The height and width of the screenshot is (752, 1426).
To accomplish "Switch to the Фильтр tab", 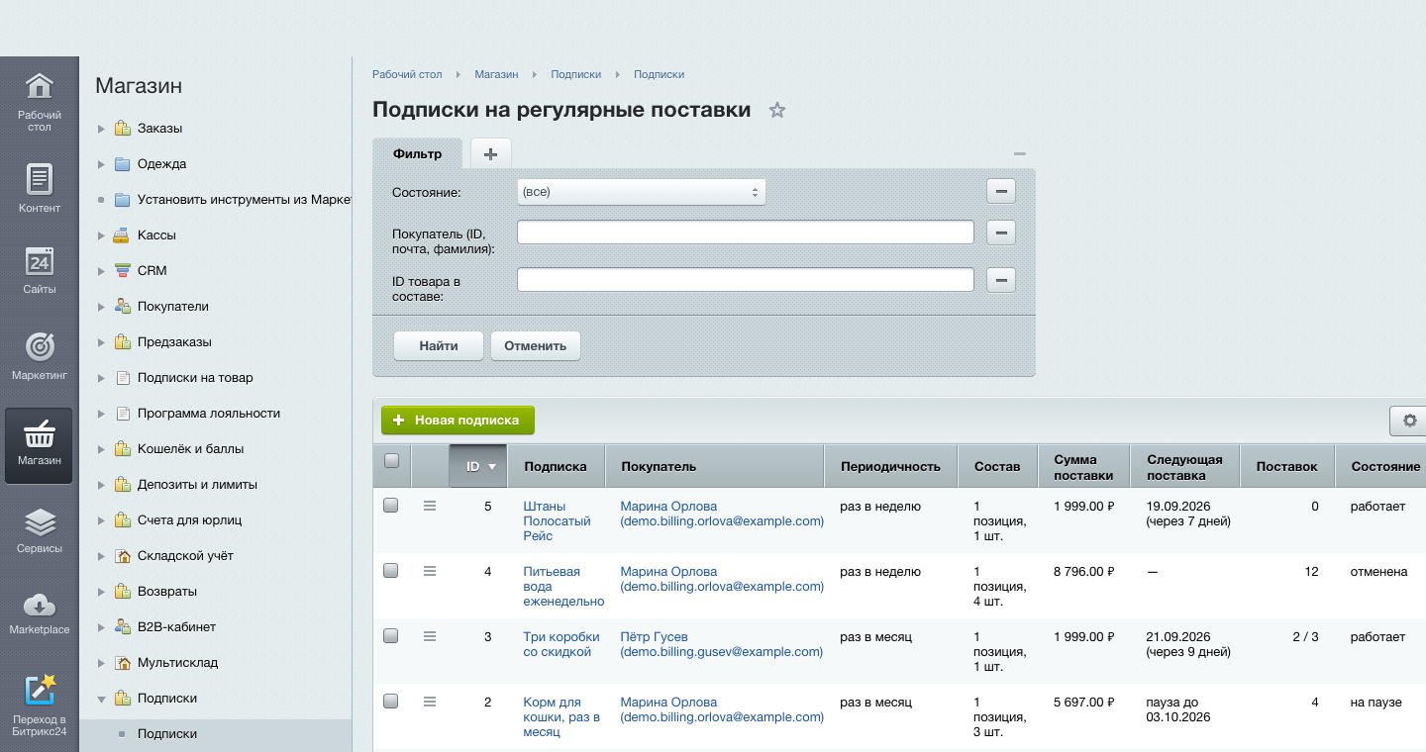I will pyautogui.click(x=417, y=153).
